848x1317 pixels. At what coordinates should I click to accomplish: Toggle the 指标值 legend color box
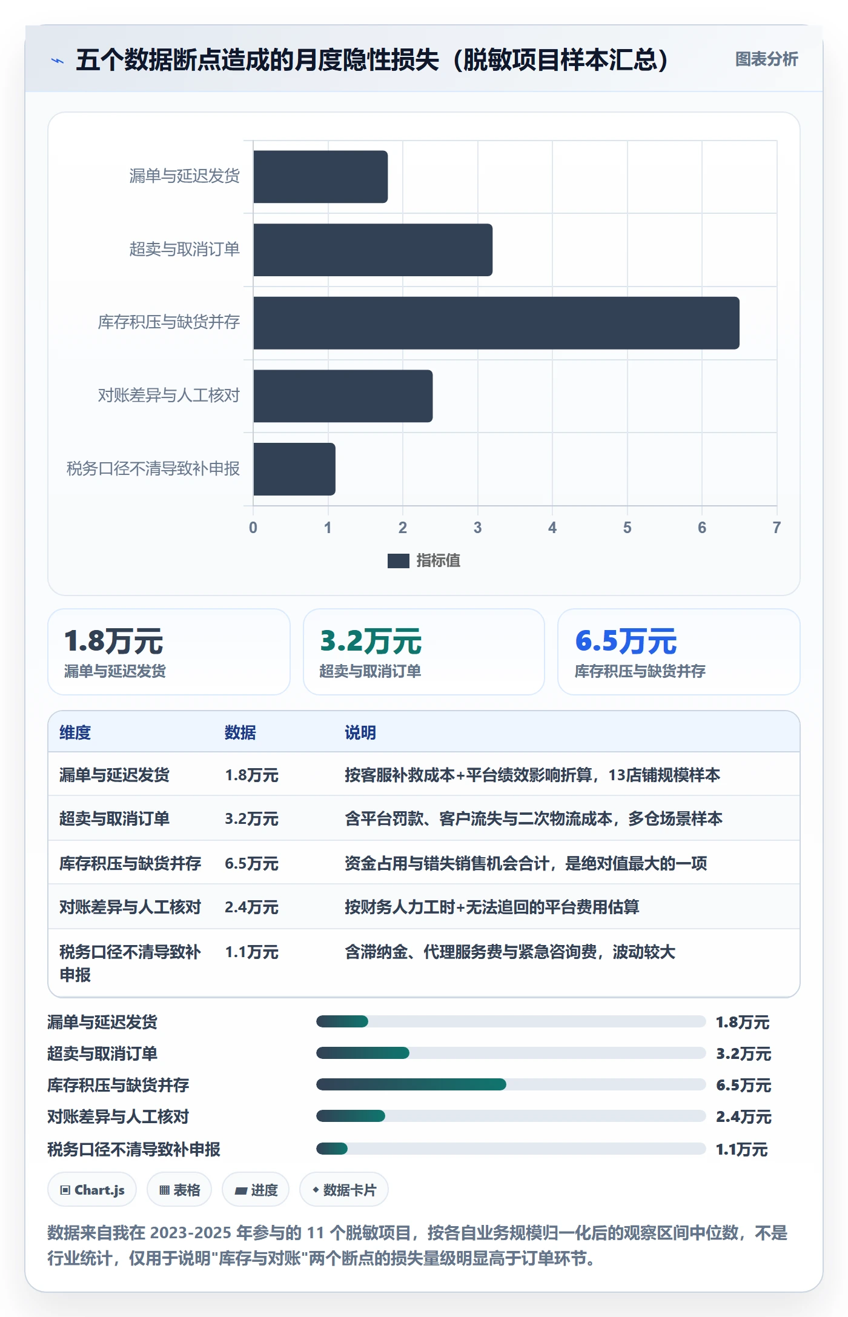(x=398, y=561)
